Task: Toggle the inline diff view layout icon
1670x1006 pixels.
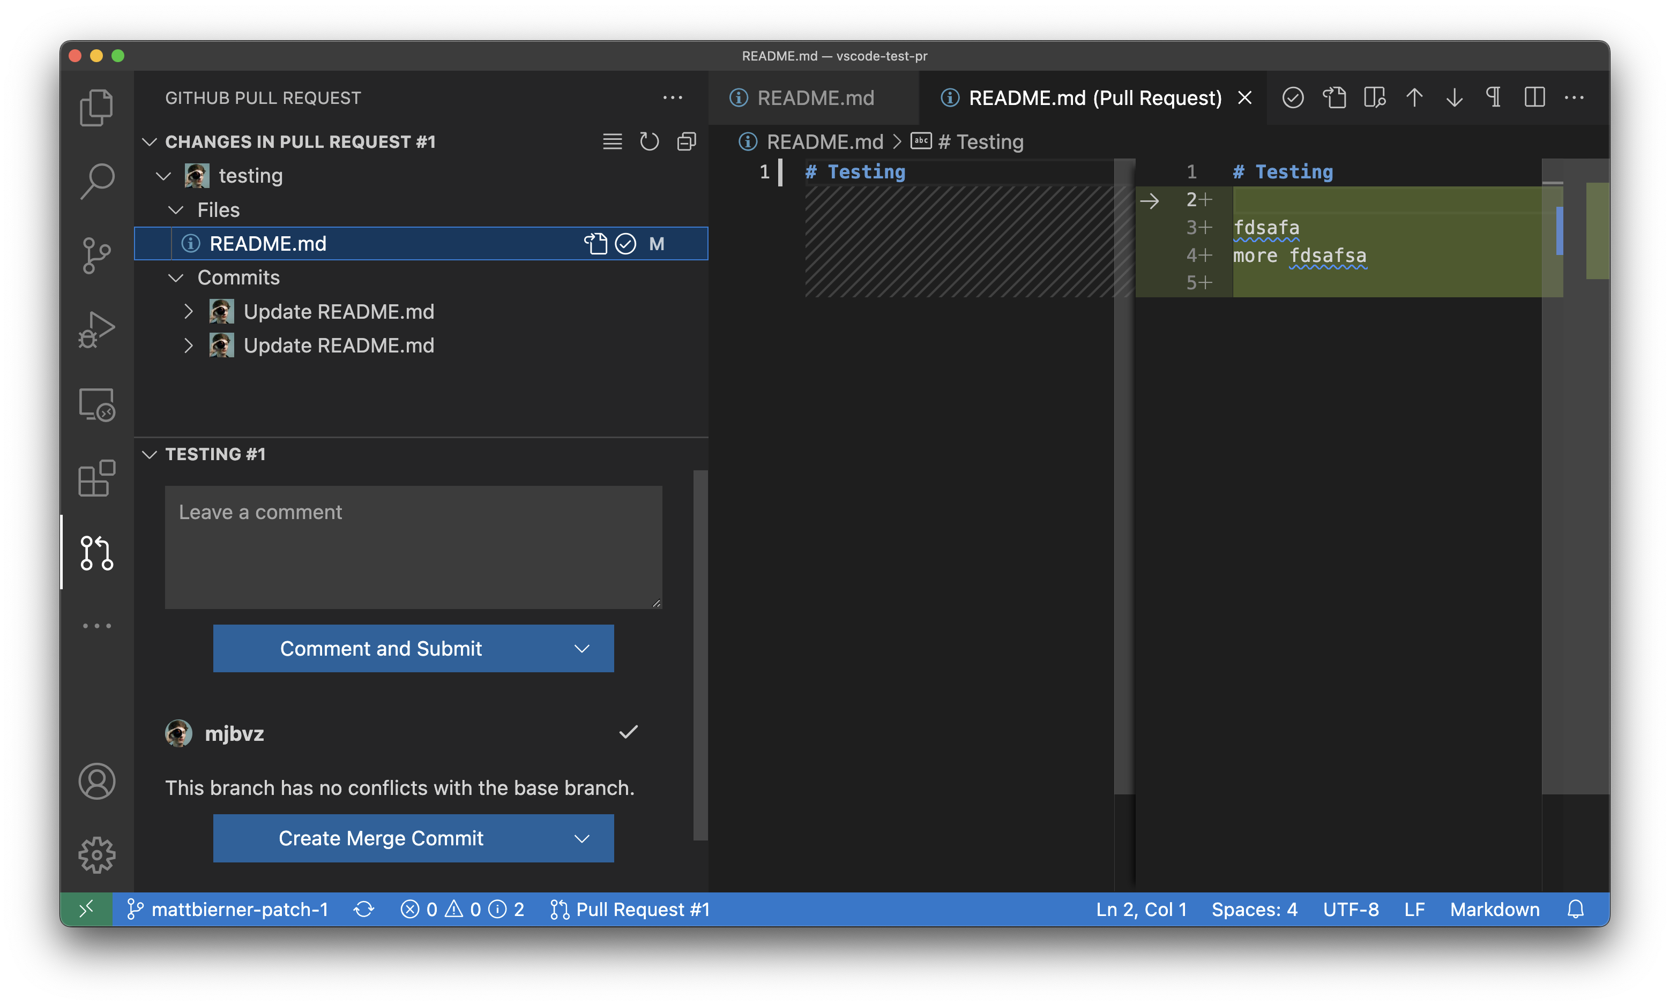Action: tap(1535, 97)
